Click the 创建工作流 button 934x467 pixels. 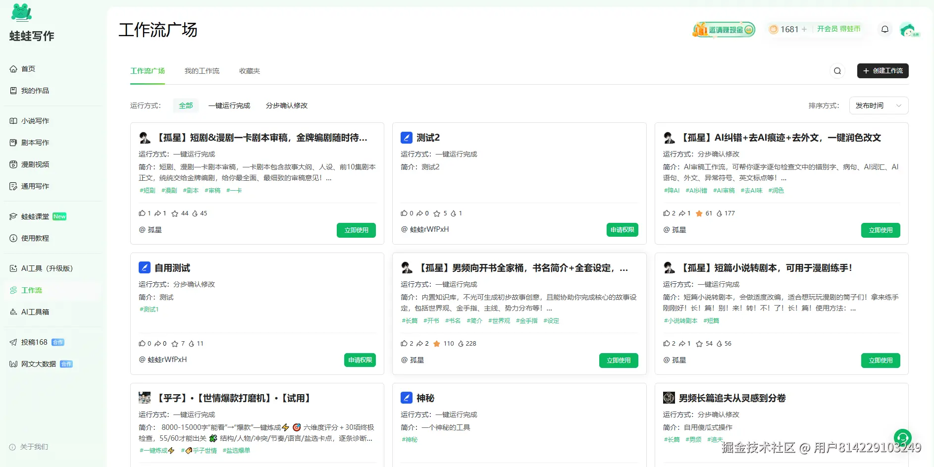tap(882, 71)
